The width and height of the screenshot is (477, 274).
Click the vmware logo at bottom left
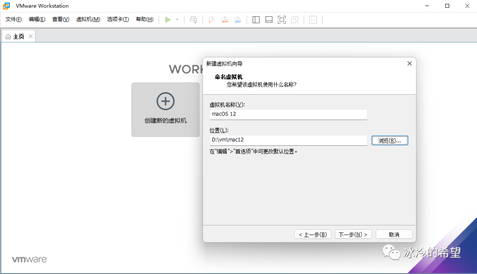point(30,259)
